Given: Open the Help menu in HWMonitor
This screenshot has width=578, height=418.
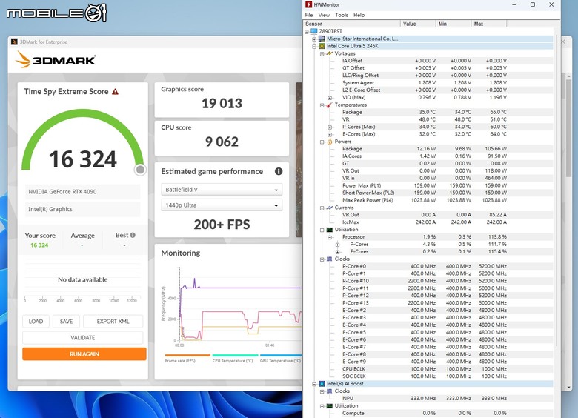Looking at the screenshot, I should click(x=359, y=15).
